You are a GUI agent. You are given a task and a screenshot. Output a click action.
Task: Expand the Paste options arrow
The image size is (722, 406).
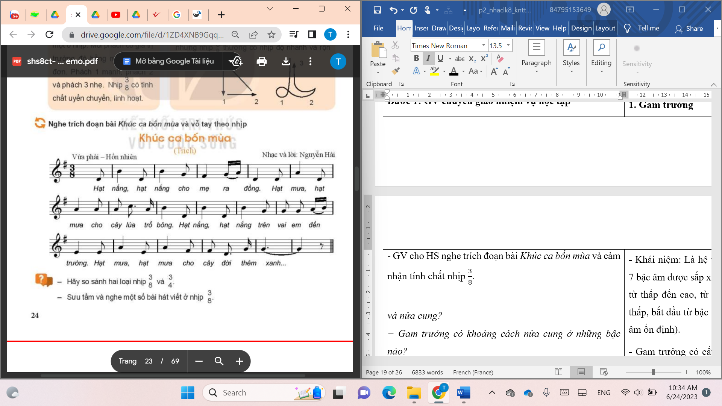[x=378, y=73]
